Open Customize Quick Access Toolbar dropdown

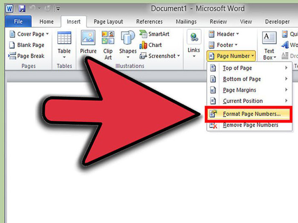58,9
